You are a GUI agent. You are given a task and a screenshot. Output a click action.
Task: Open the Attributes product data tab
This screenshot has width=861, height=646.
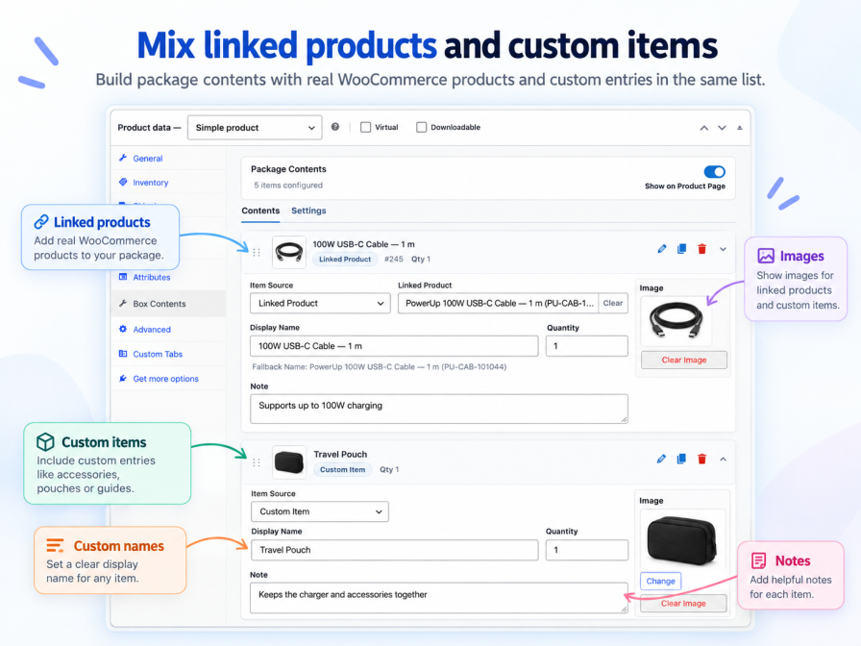pos(151,278)
